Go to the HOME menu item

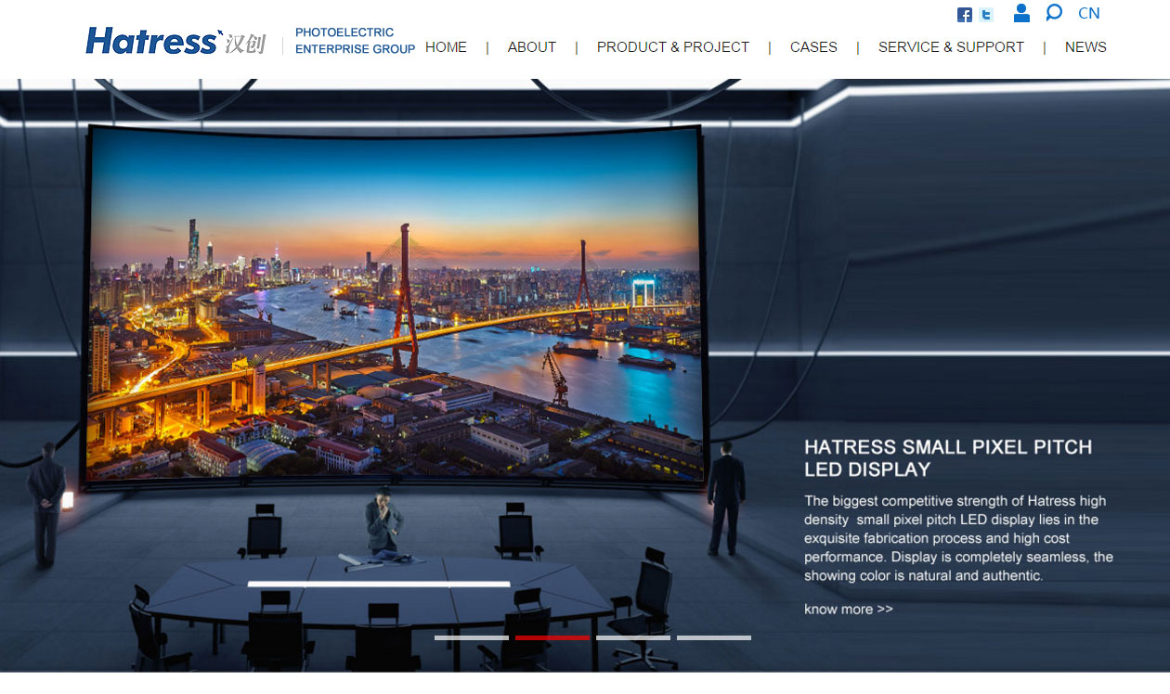point(446,47)
